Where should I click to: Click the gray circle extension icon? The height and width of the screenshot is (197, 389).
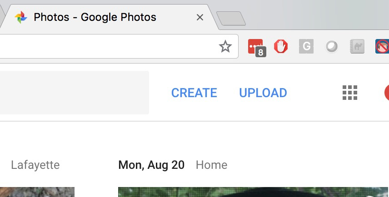tap(332, 46)
